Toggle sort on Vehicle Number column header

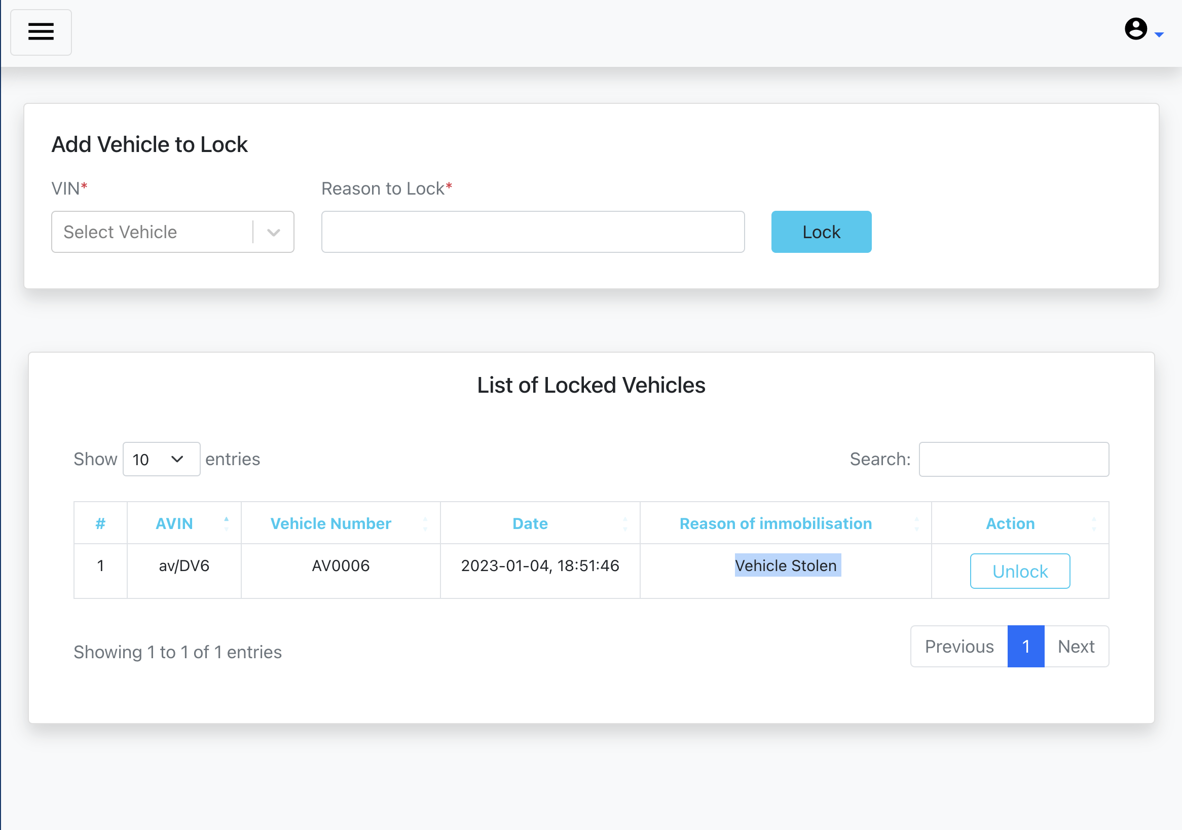coord(331,522)
